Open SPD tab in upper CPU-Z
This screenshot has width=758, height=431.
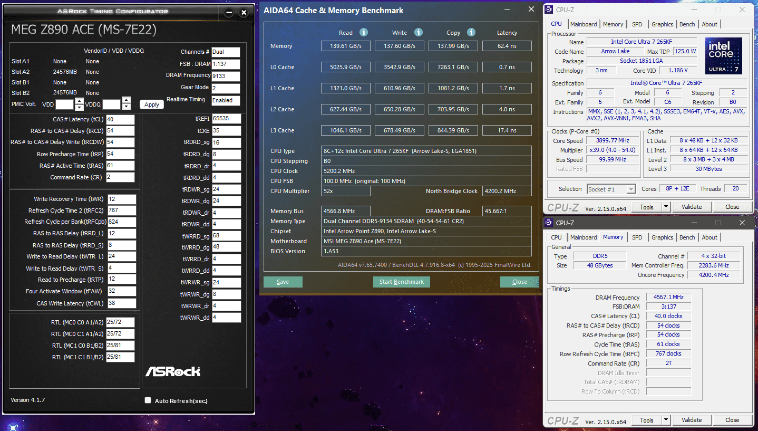[x=637, y=24]
